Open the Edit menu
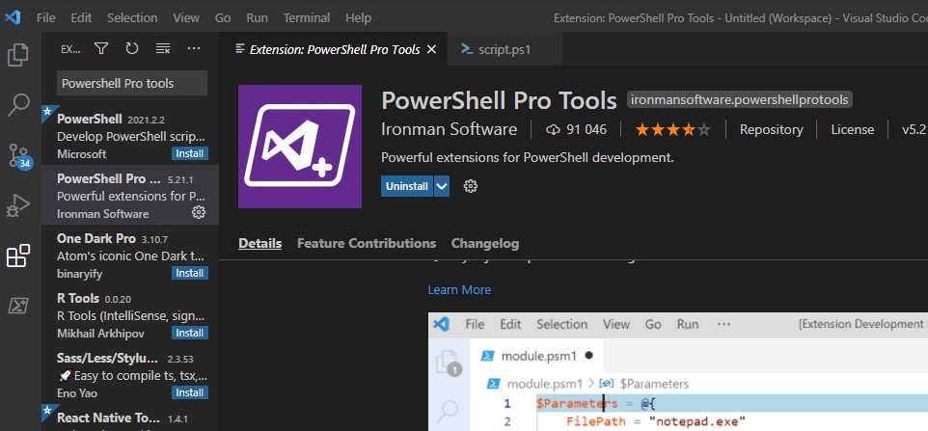The height and width of the screenshot is (431, 928). pyautogui.click(x=81, y=17)
